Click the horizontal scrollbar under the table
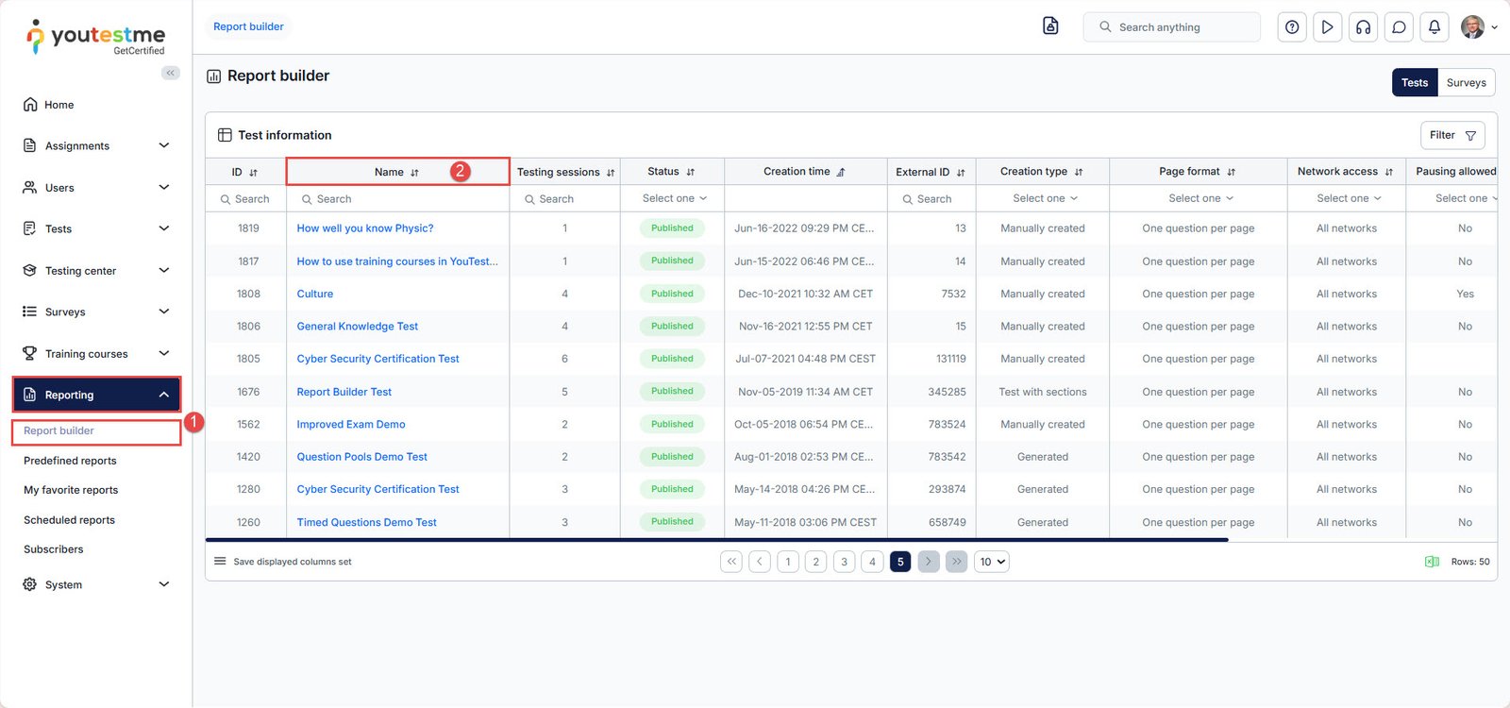 pos(717,540)
